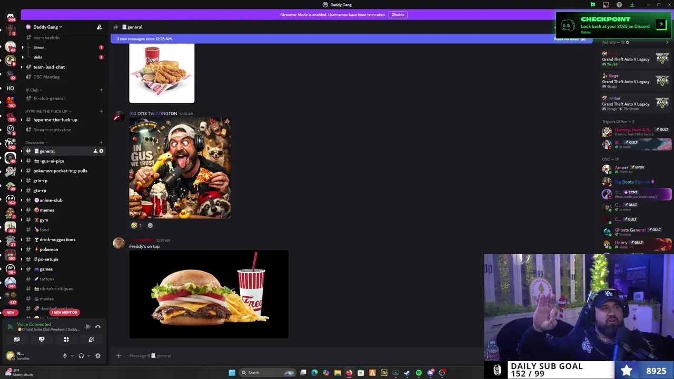Deafen audio with the headphones icon
The image size is (674, 379).
(81, 356)
